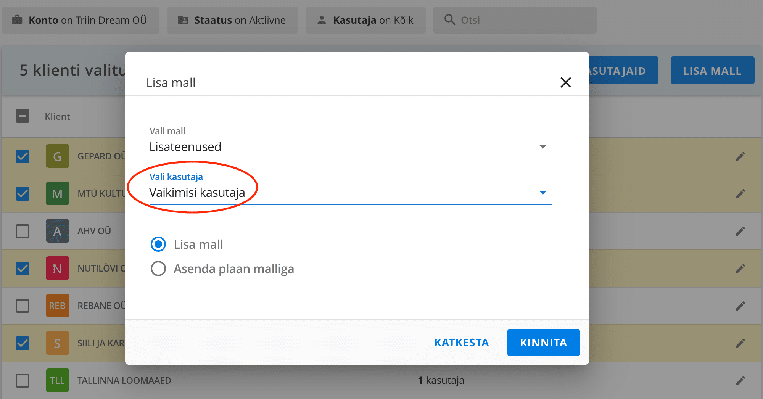
Task: Open the Vali mall dropdown showing Lisateenused
Action: click(x=351, y=147)
